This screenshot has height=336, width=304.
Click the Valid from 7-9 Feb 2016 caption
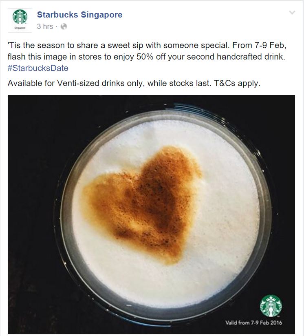pyautogui.click(x=254, y=323)
